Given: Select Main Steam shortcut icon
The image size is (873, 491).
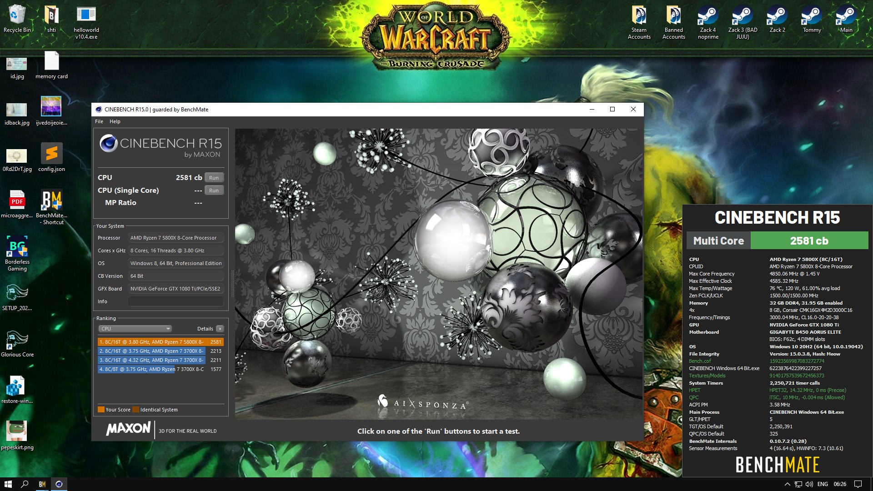Looking at the screenshot, I should pos(846,19).
